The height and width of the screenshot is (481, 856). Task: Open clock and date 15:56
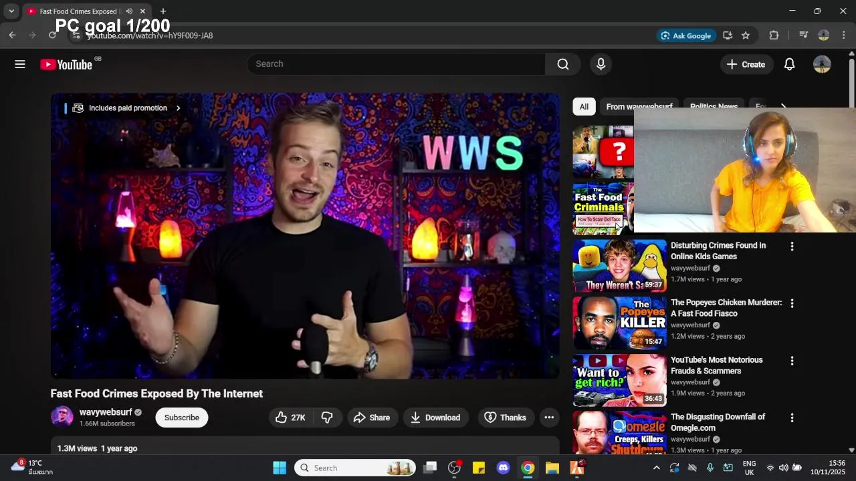coord(827,468)
